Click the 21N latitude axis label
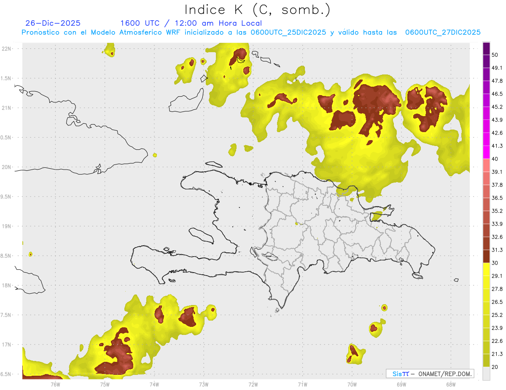Image resolution: width=506 pixels, height=390 pixels. click(x=7, y=108)
